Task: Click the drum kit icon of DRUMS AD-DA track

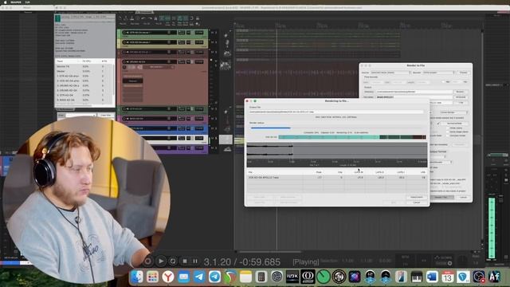Action: pos(226,65)
